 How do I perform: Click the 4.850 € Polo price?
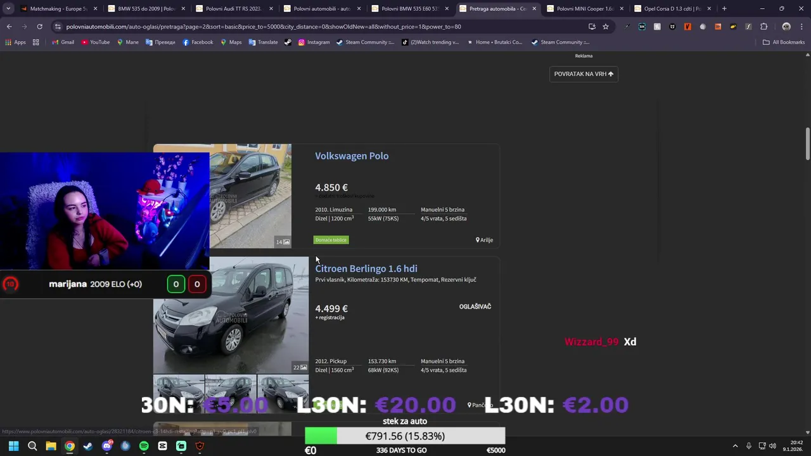[x=331, y=187]
